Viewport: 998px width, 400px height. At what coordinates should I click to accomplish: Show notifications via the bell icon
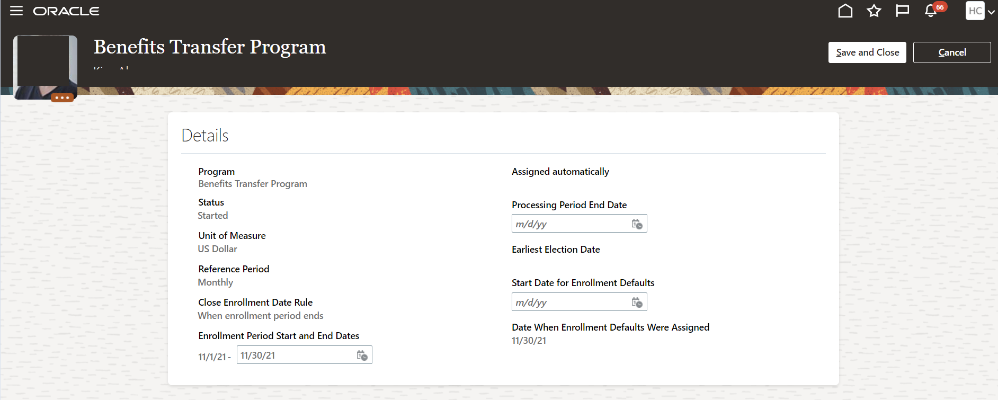pos(931,11)
